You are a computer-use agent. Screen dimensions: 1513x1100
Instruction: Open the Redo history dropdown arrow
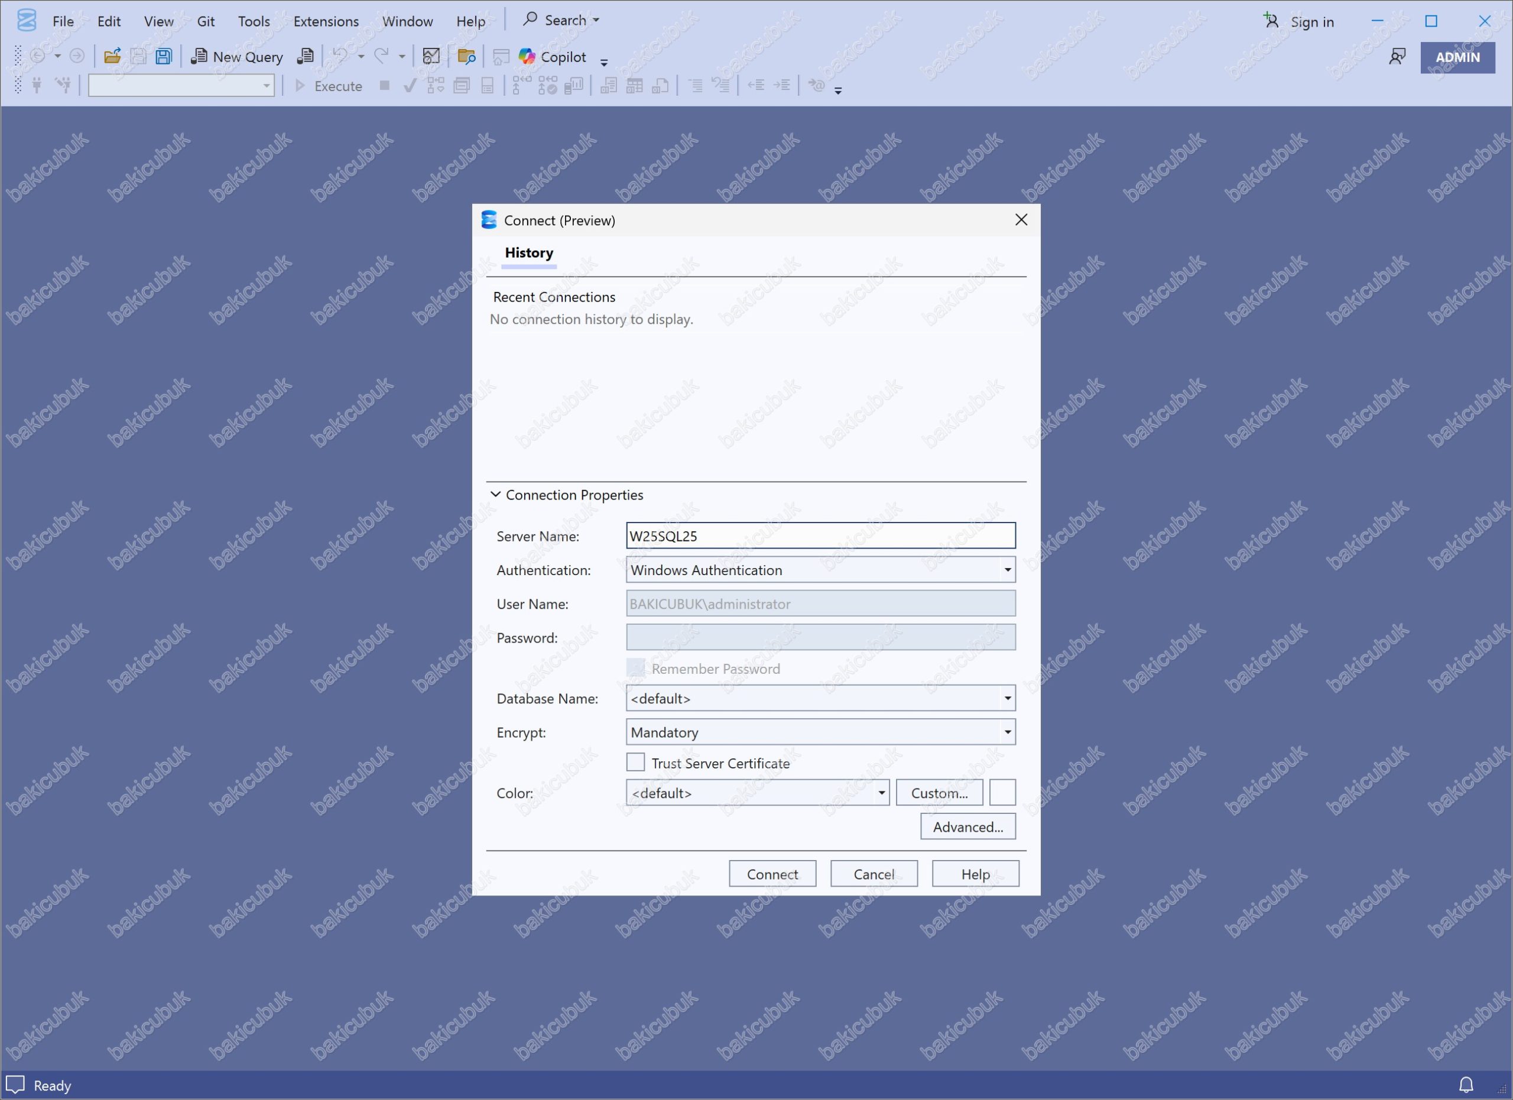coord(402,57)
